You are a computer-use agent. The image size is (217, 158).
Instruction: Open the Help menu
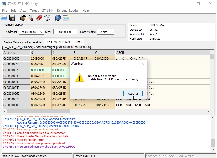(x=86, y=11)
